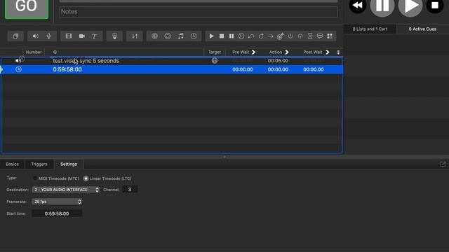
Task: Add a Light cue (bulb icon)
Action: [x=114, y=36]
